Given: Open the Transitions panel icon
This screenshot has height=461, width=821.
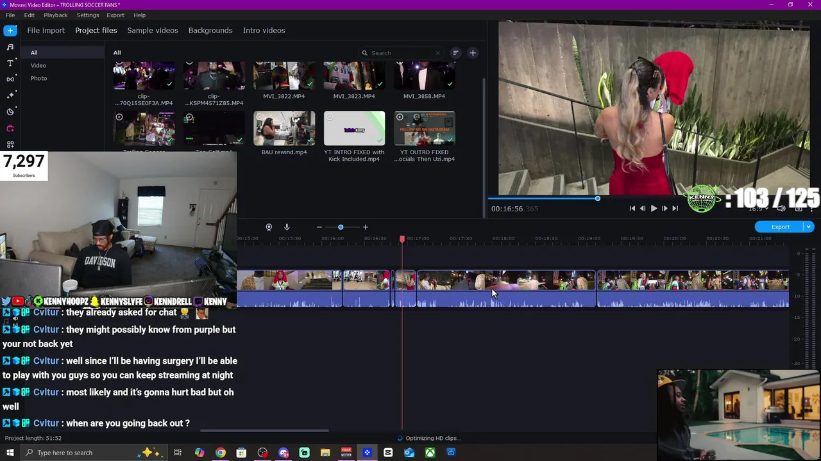Looking at the screenshot, I should [10, 79].
